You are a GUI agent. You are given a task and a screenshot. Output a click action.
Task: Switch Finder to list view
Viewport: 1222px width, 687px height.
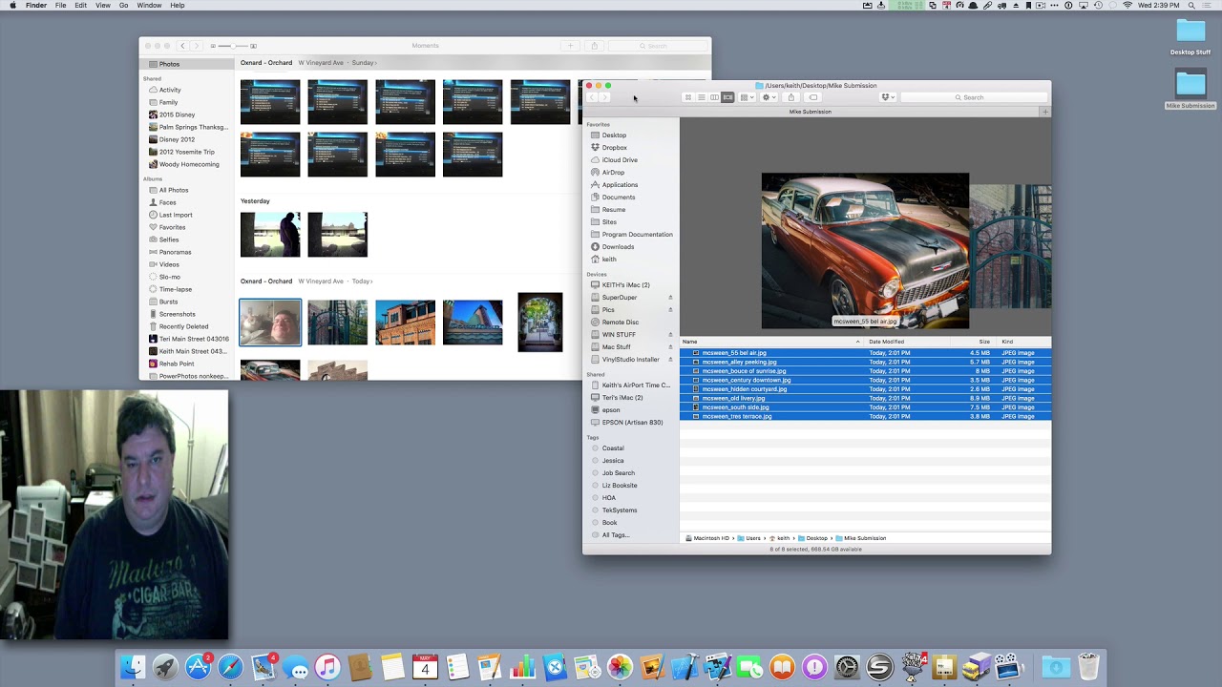(701, 97)
